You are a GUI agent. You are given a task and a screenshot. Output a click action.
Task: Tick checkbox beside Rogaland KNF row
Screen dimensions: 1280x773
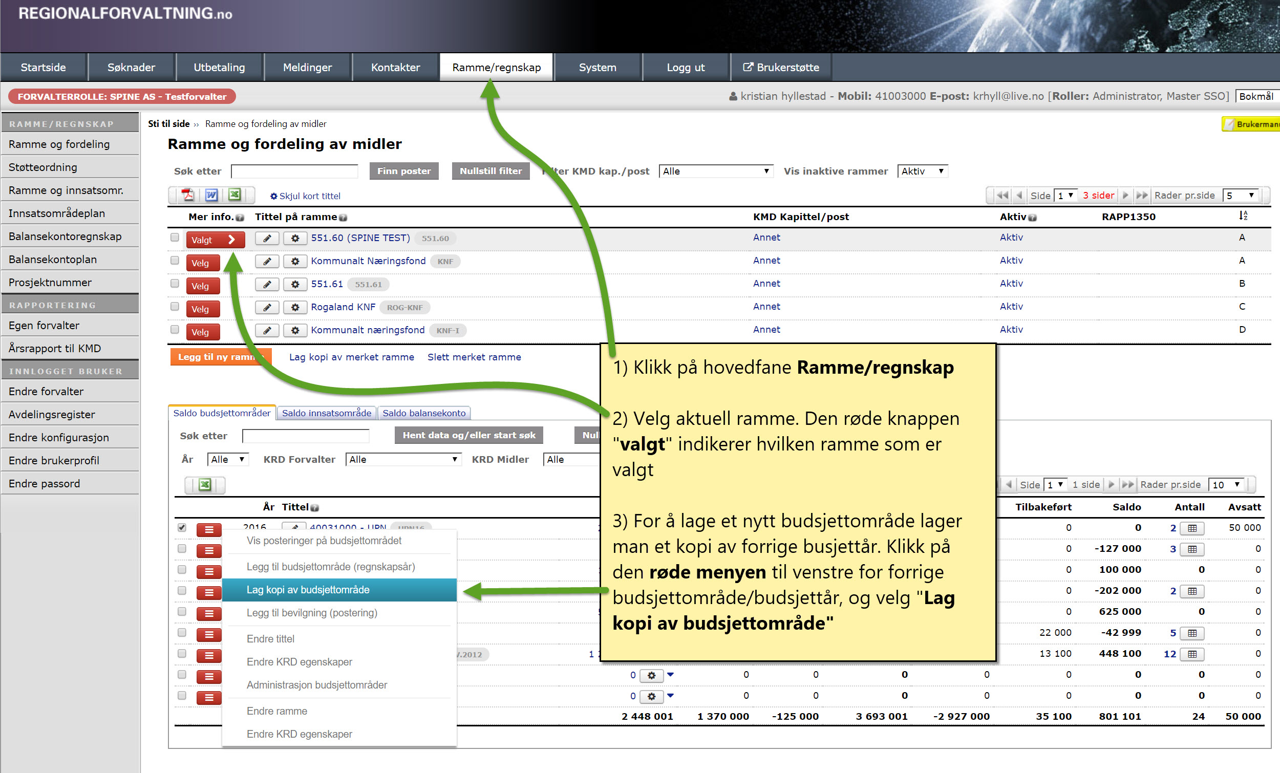click(175, 307)
